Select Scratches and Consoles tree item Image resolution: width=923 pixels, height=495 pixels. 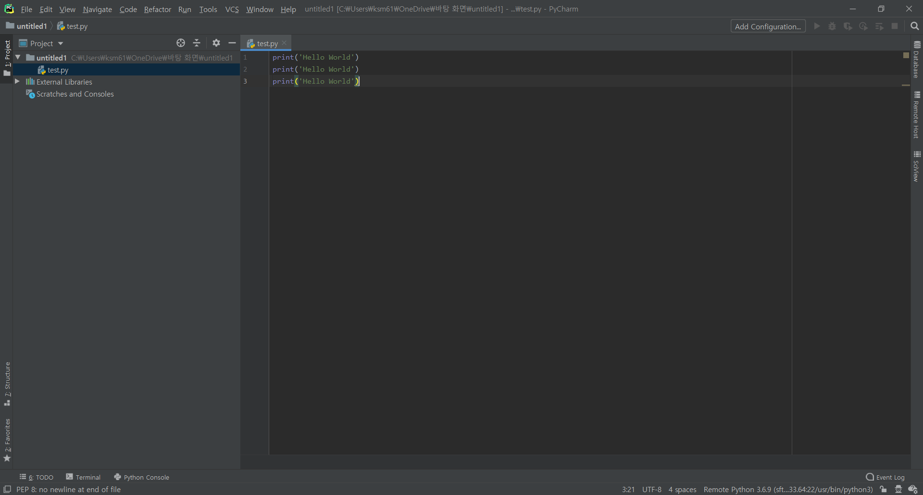(75, 94)
